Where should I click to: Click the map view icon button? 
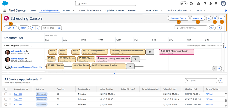(x=215, y=18)
